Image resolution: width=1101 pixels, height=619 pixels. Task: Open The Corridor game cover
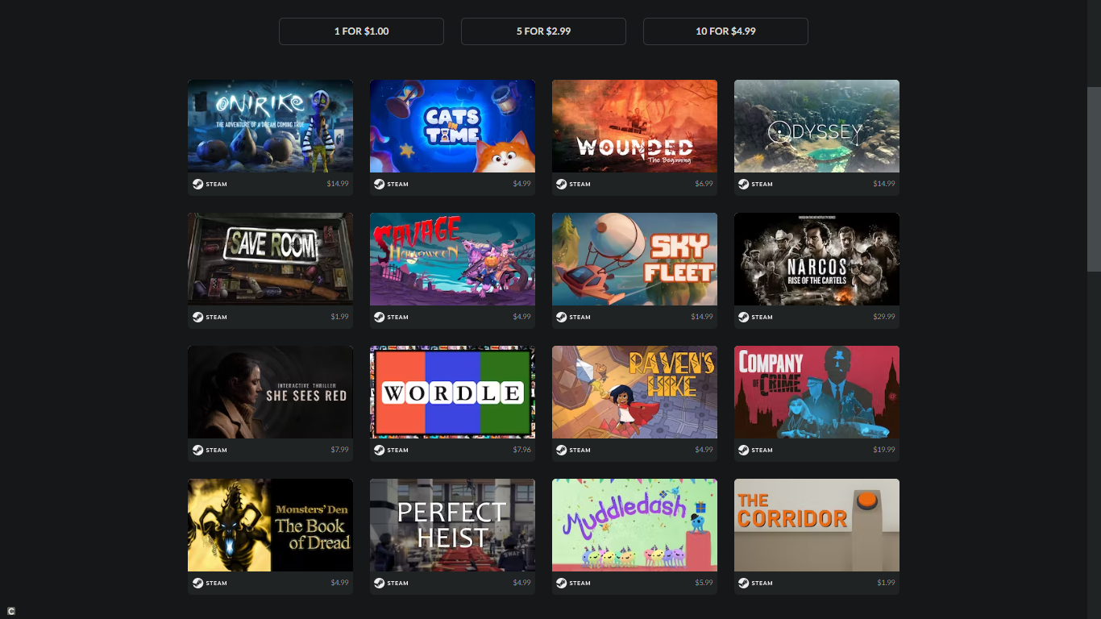(816, 525)
